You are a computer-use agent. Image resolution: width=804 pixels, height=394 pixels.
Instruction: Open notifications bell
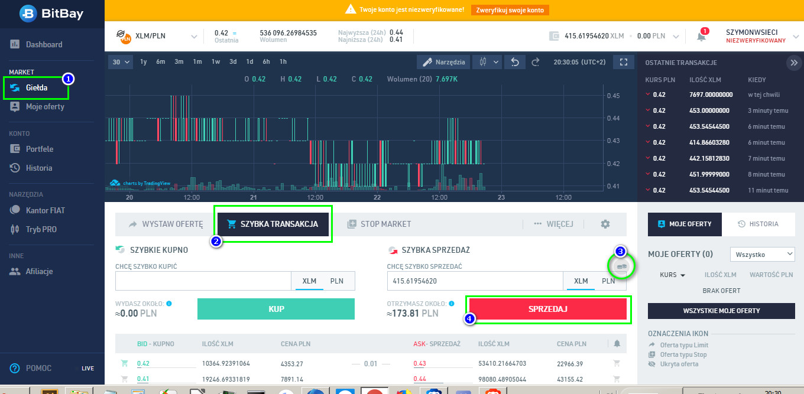[x=701, y=36]
